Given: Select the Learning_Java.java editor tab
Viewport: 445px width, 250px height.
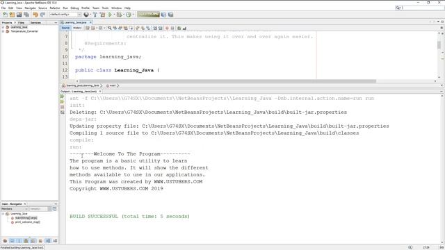Looking at the screenshot, I should coord(75,22).
